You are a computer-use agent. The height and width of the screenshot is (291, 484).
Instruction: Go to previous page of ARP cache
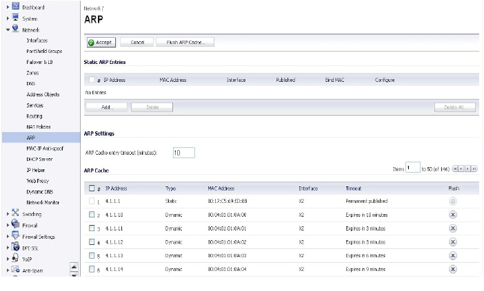click(x=461, y=169)
